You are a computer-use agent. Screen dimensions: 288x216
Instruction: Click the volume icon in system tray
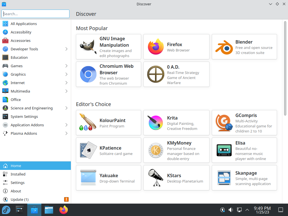tap(231, 210)
